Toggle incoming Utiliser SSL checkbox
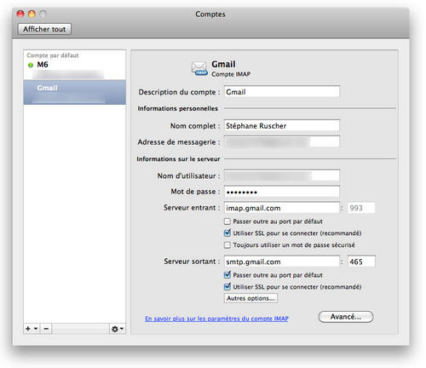426x368 pixels. point(227,233)
